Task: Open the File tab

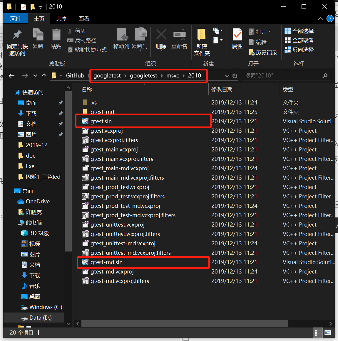Action: coord(16,18)
